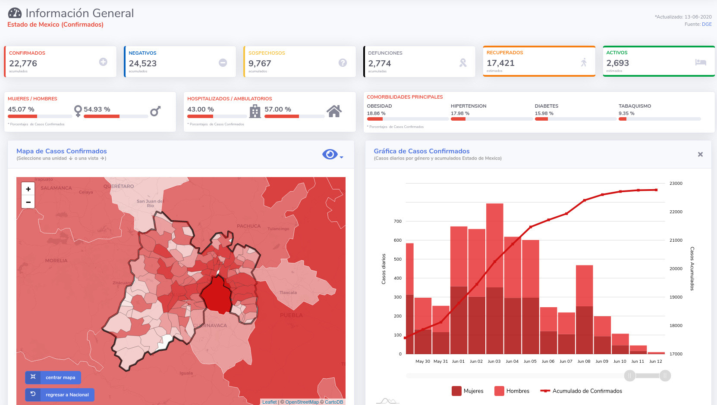This screenshot has width=717, height=405.
Task: Click the hospital building icon for Hospitalizados
Action: tap(255, 111)
